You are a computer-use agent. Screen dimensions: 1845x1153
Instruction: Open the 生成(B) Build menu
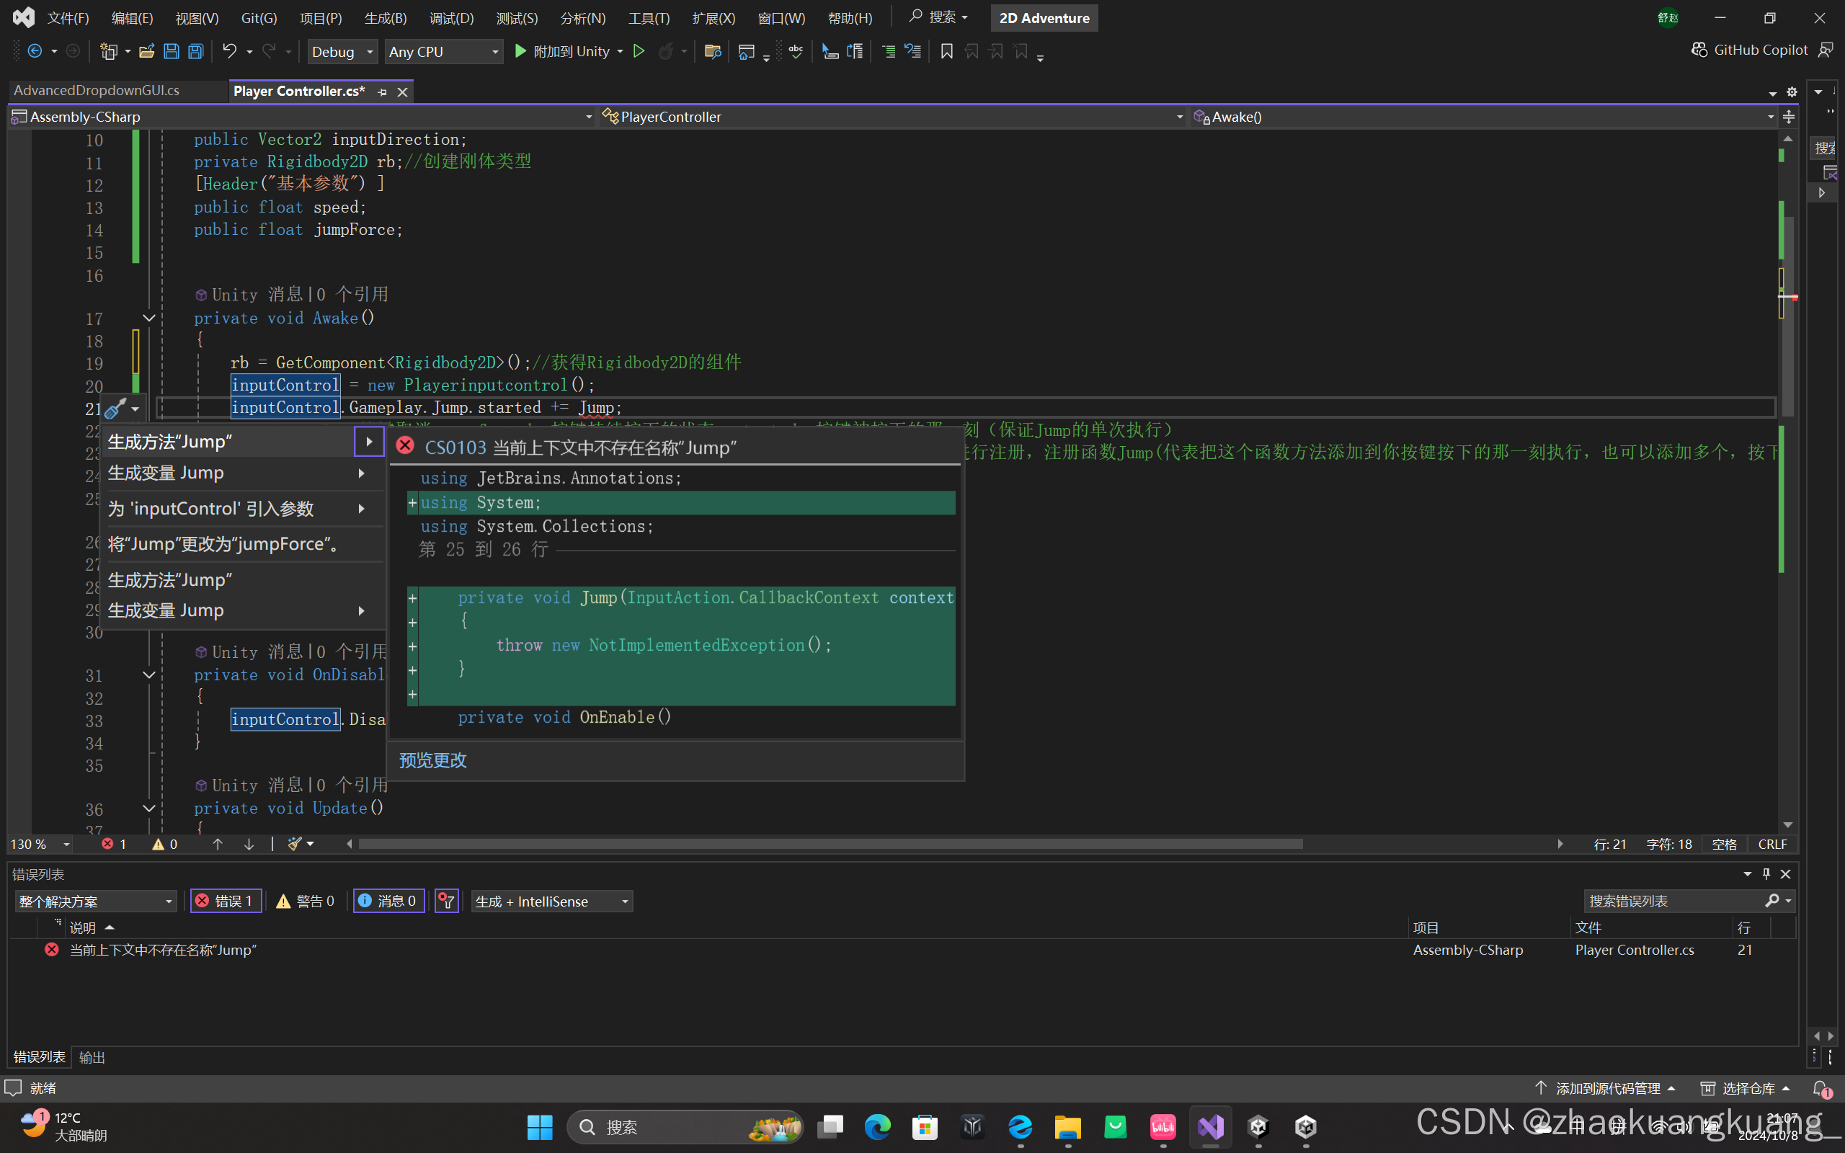click(385, 17)
